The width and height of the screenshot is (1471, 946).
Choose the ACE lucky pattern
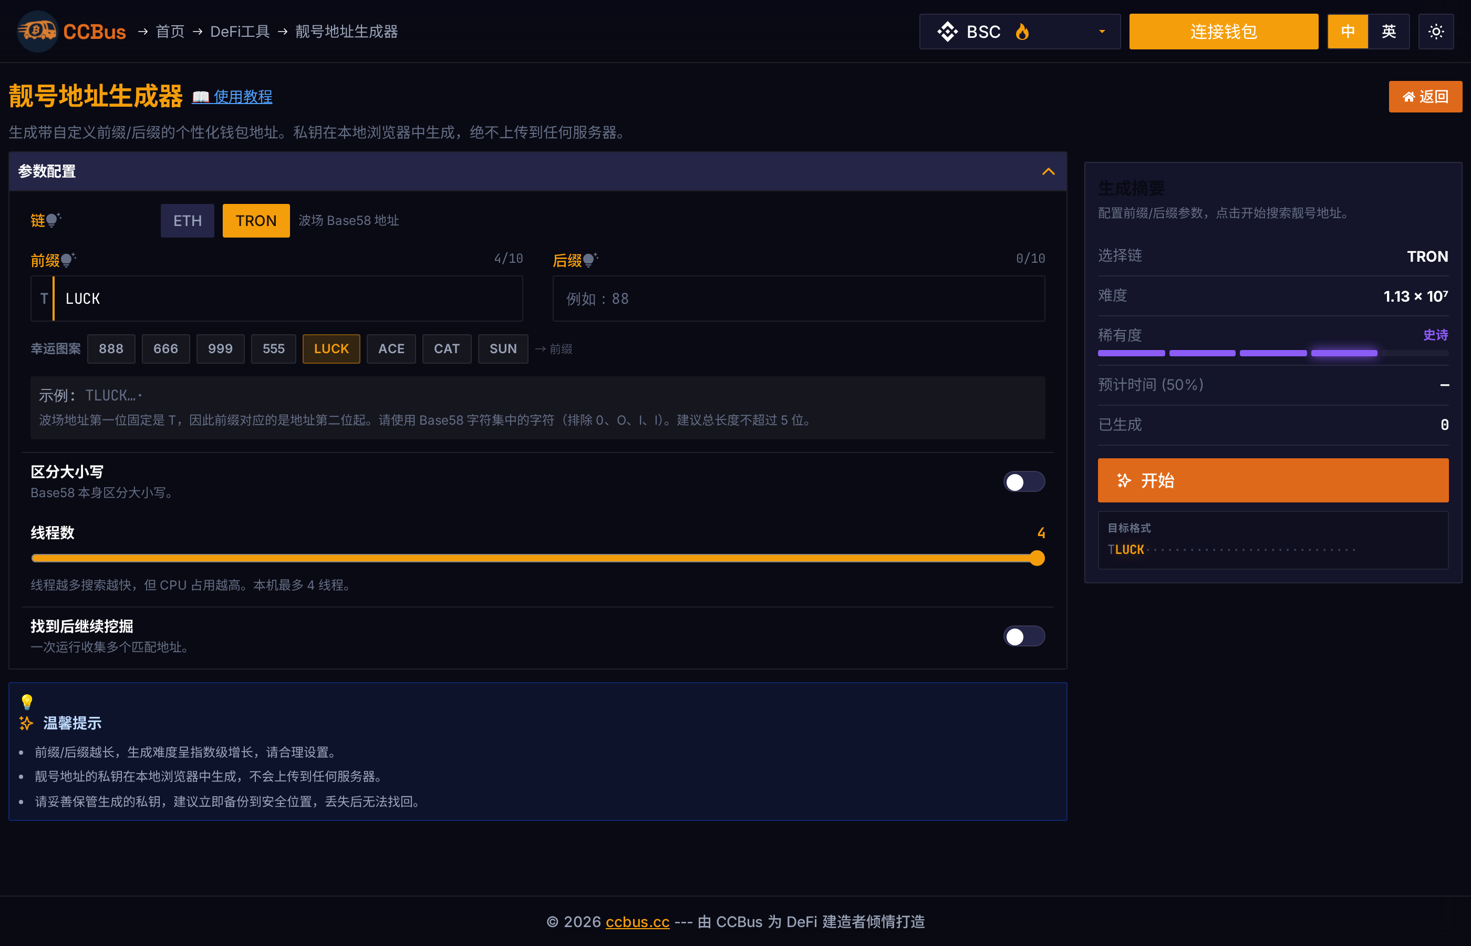[391, 349]
